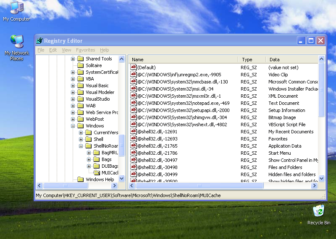This screenshot has height=239, width=336.
Task: Expand the SystemCertificates key
Action: 73,72
